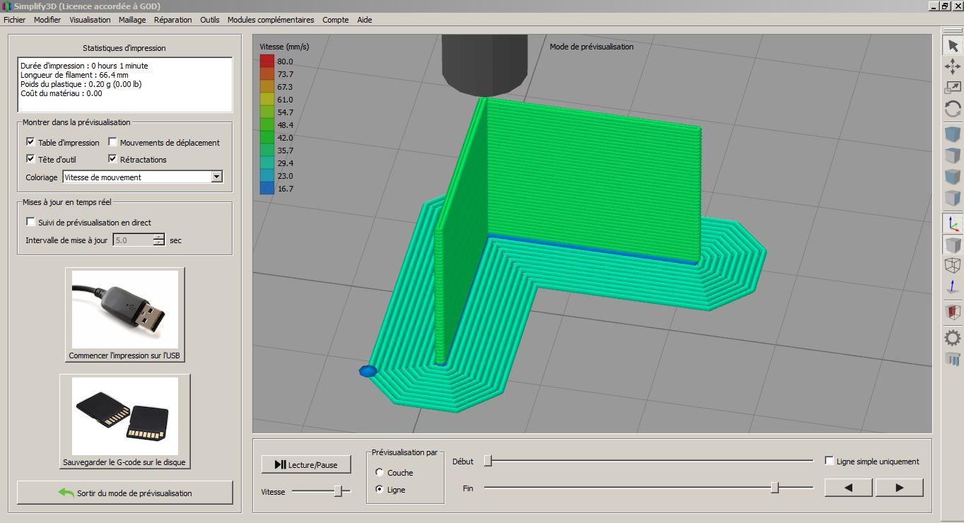Activate the scale model tool
The image size is (964, 523).
(953, 88)
